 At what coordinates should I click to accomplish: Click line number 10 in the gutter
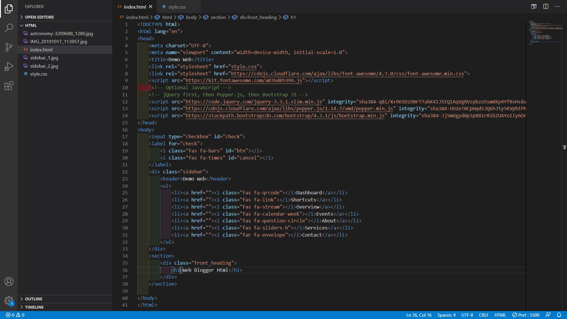(x=125, y=88)
